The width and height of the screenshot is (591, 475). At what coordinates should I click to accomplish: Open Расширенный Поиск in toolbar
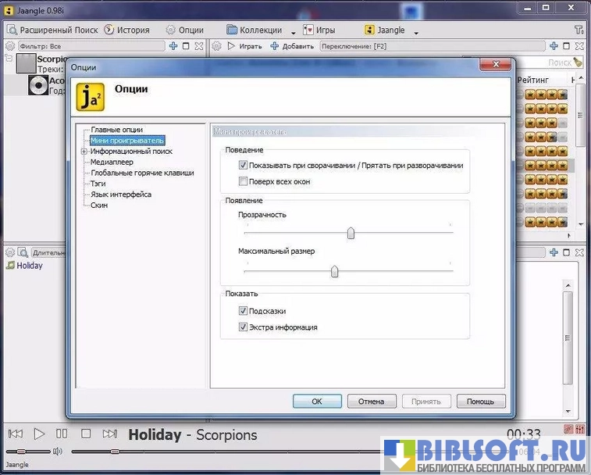click(53, 30)
